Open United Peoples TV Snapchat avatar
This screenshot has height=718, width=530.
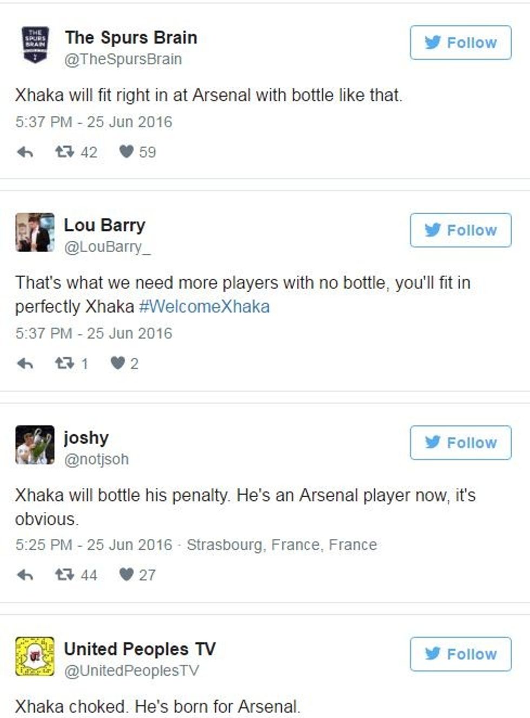click(x=35, y=656)
